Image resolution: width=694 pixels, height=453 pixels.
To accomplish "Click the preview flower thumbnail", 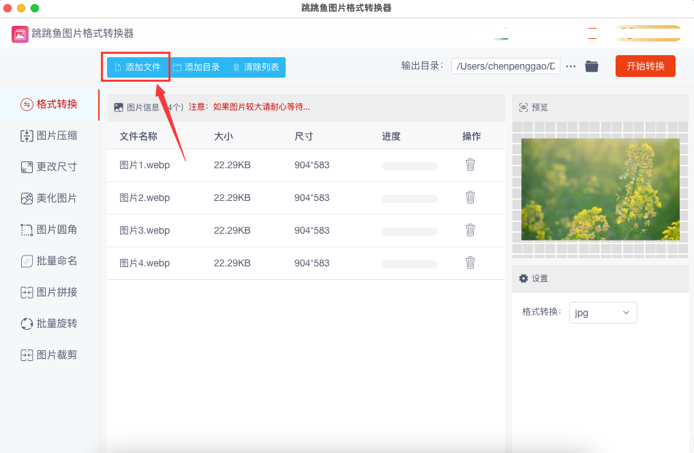I will point(600,189).
